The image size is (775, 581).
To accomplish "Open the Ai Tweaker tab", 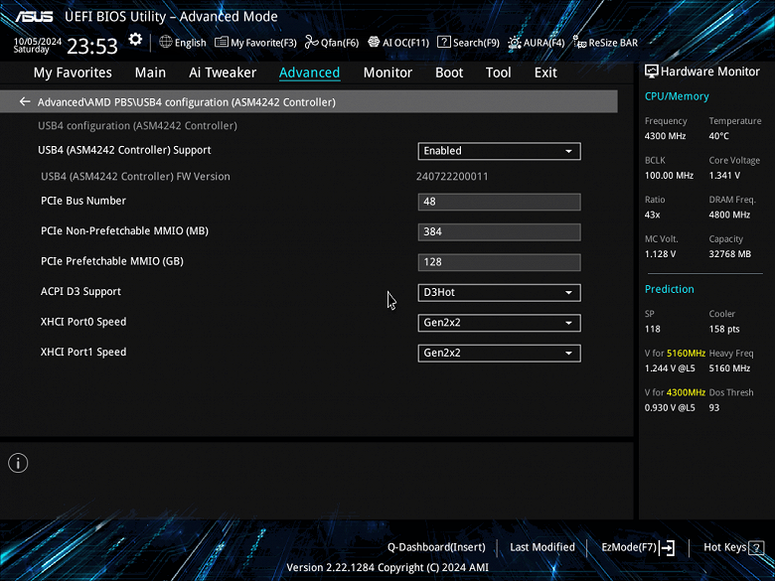I will 223,73.
